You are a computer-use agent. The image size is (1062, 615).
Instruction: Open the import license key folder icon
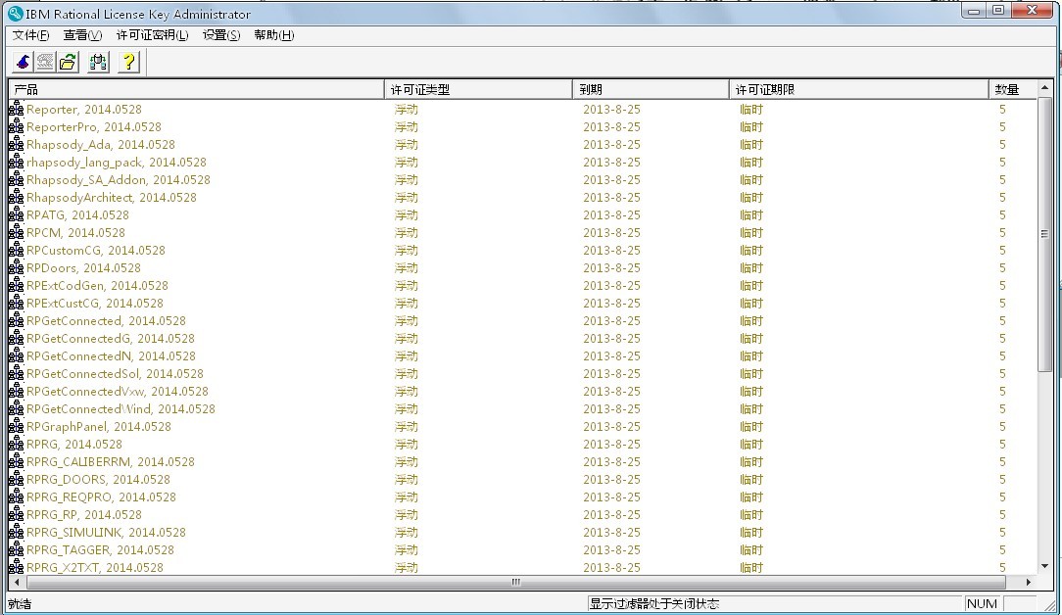point(68,62)
